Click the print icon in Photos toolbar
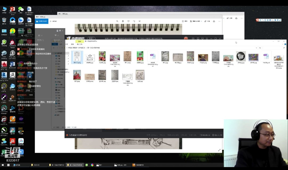This screenshot has width=288, height=170. (x=214, y=21)
